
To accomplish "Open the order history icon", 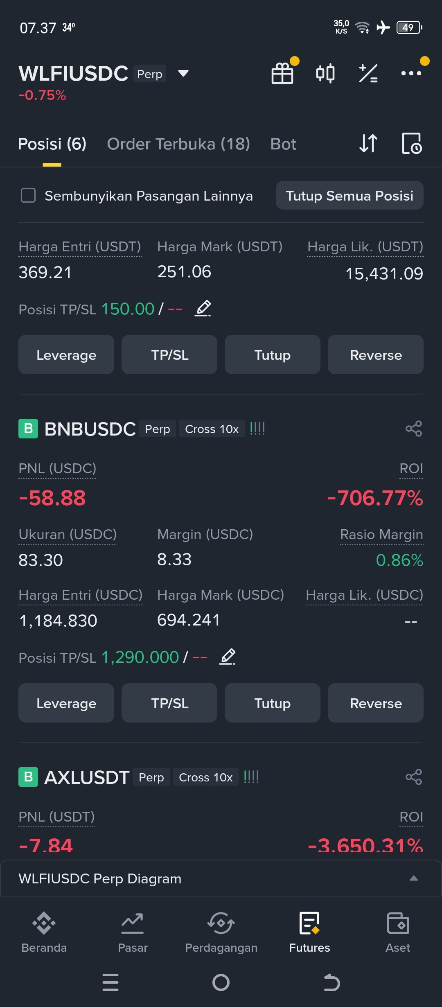I will pyautogui.click(x=412, y=144).
